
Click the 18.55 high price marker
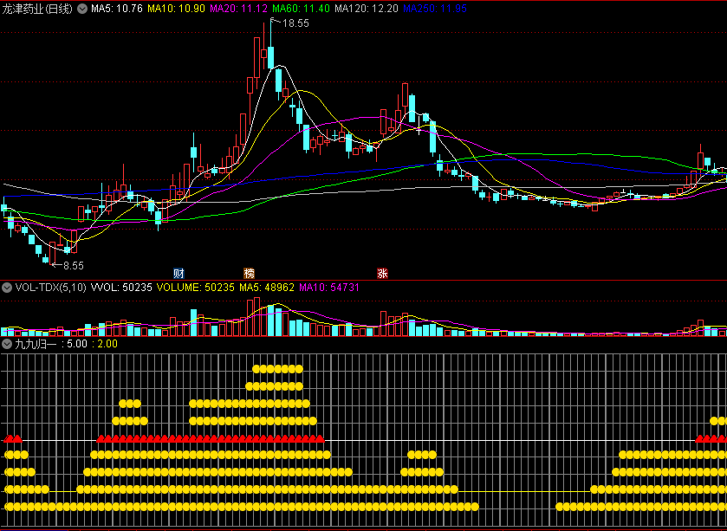coord(295,23)
